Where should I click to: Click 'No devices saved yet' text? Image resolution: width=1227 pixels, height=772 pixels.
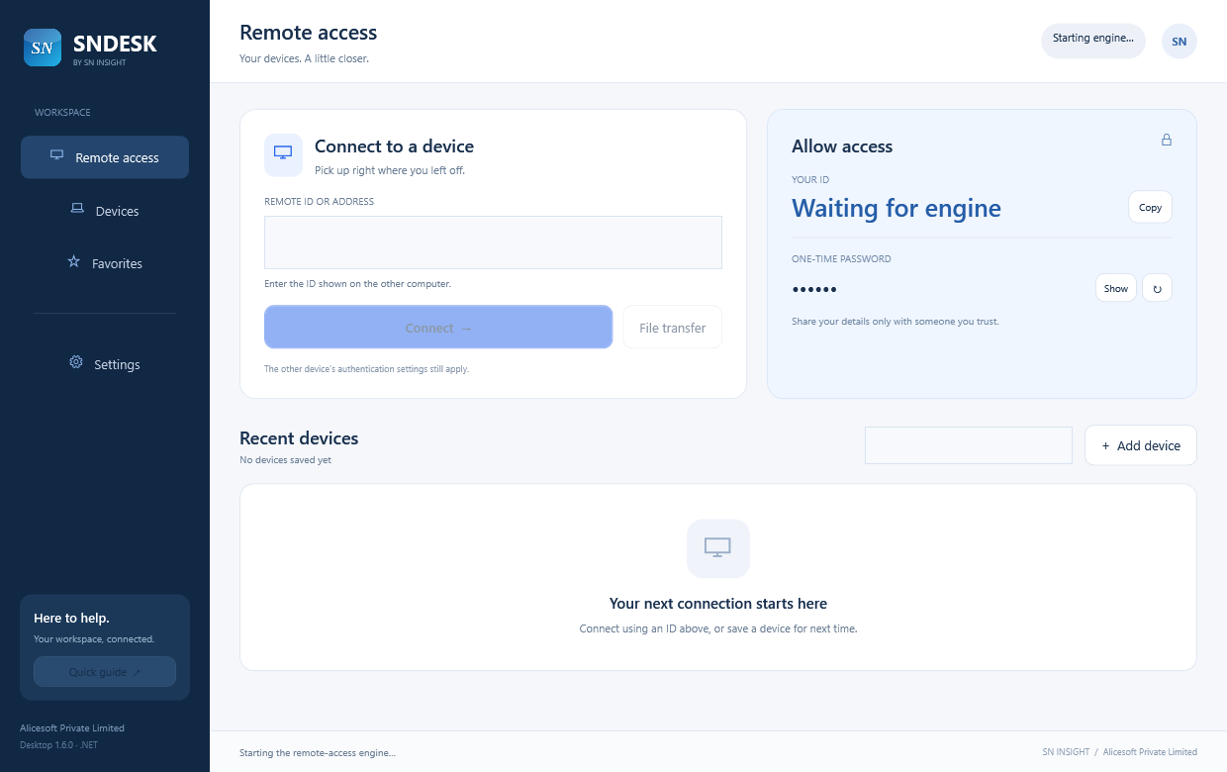tap(286, 460)
